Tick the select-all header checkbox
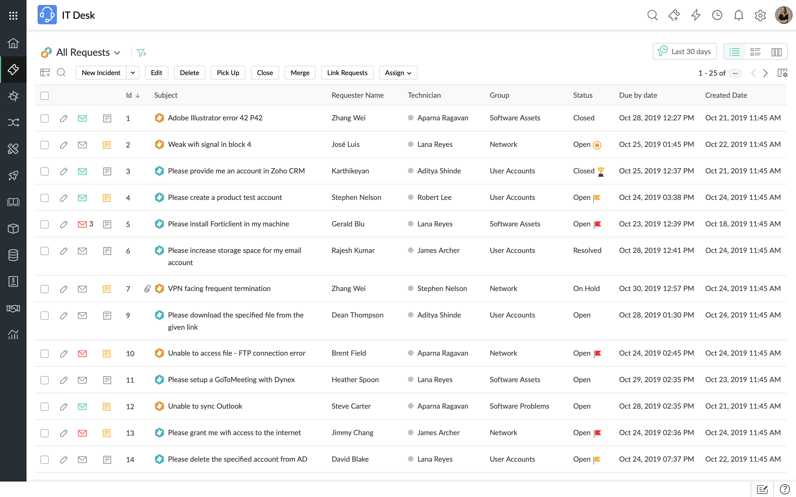The height and width of the screenshot is (497, 796). (44, 96)
